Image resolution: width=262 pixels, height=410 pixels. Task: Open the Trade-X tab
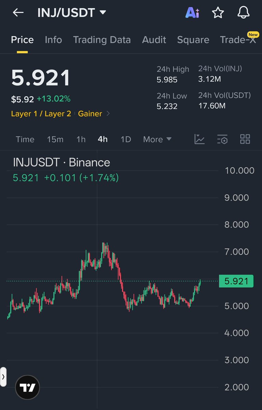239,40
